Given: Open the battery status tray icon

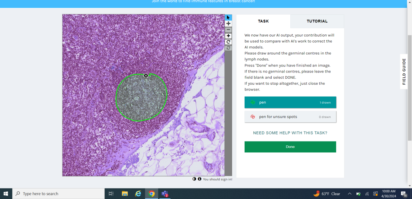Looking at the screenshot, I should click(358, 194).
